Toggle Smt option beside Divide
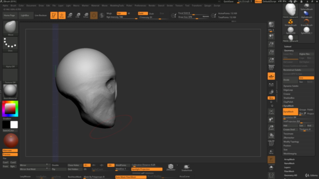Image resolution: width=319 pixels, height=179 pixels. (x=306, y=78)
